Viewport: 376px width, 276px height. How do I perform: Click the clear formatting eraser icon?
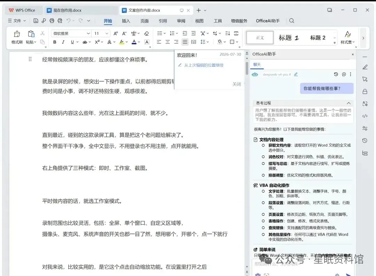point(147,33)
